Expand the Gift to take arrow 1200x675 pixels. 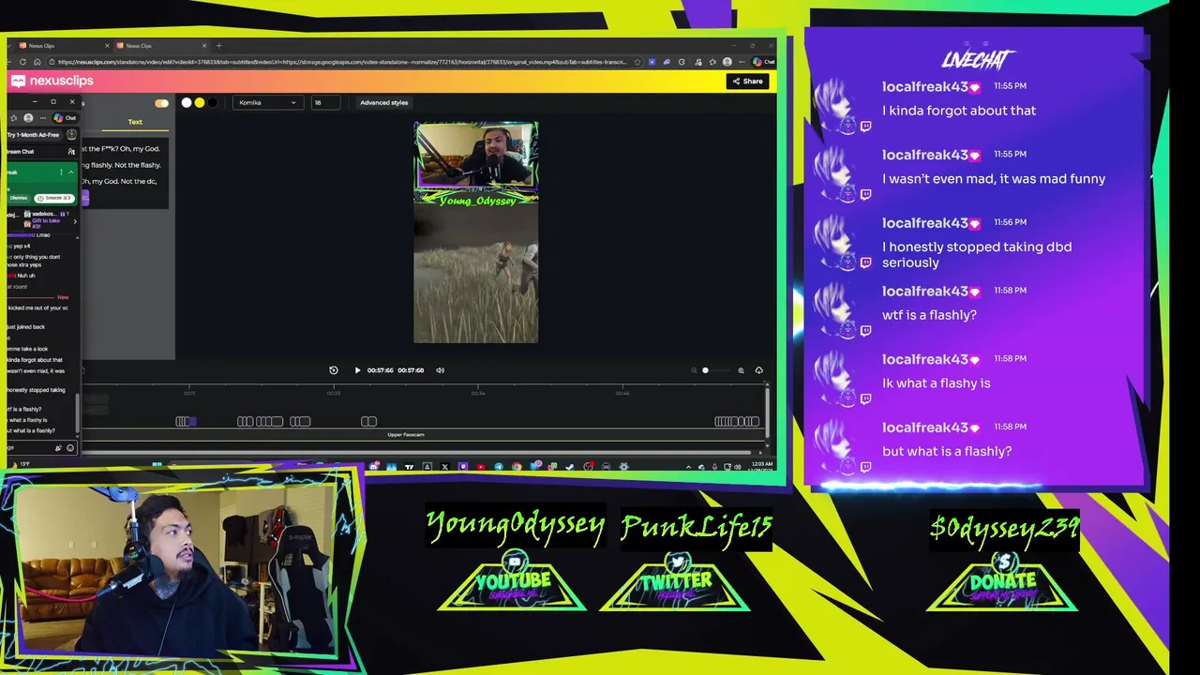point(74,221)
